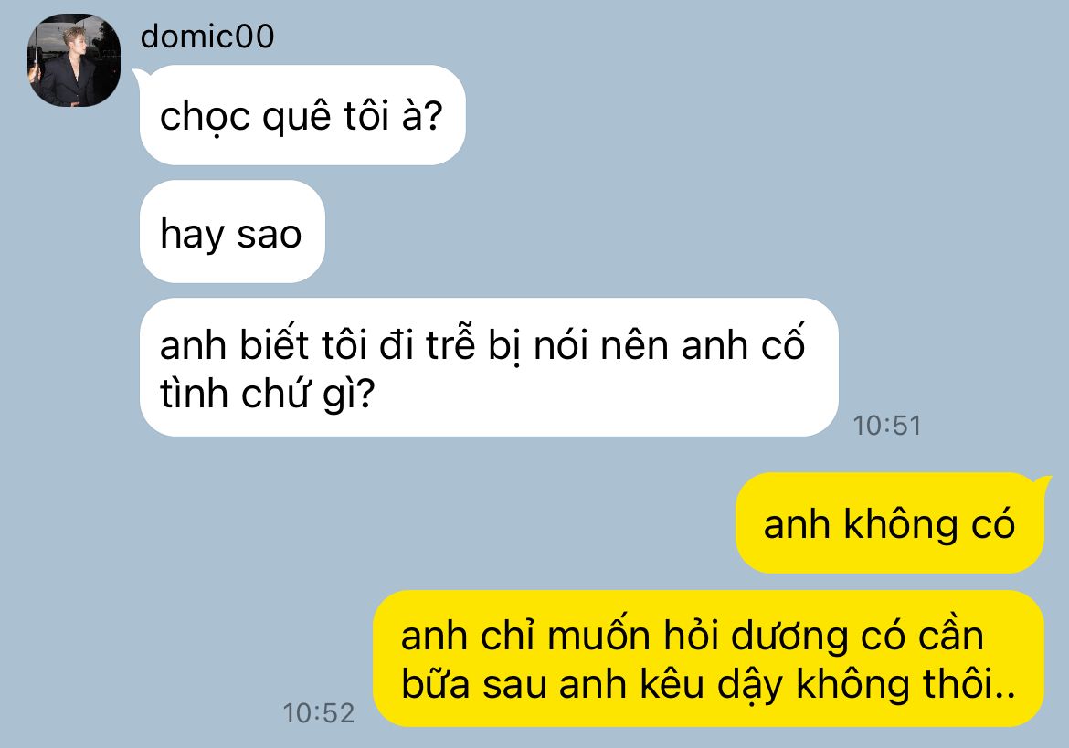1069x748 pixels.
Task: Click the question mark after "tôi à"
Action: point(432,116)
